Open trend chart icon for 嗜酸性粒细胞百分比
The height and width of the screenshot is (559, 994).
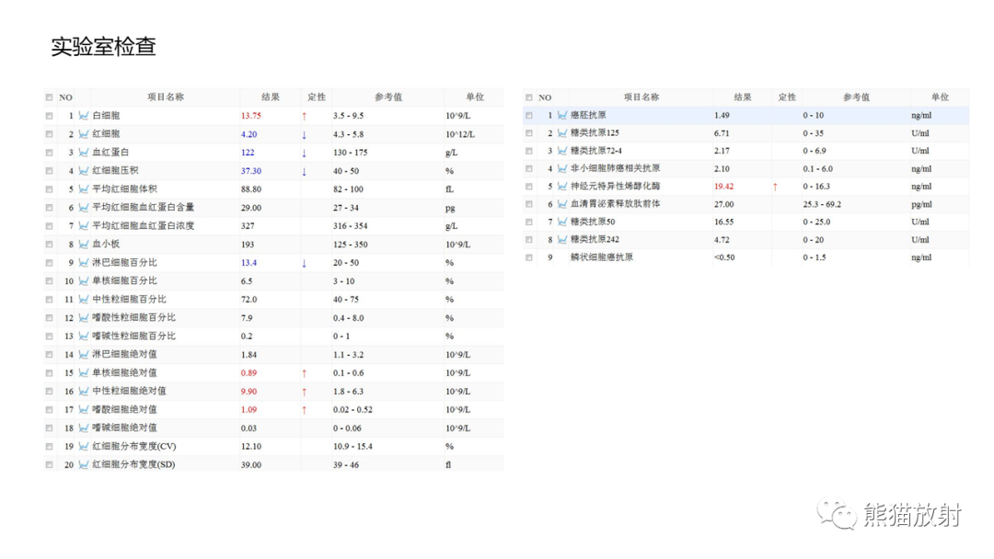pos(83,318)
